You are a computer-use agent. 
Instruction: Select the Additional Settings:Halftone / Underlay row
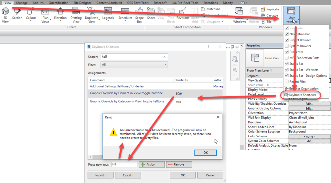(x=155, y=86)
